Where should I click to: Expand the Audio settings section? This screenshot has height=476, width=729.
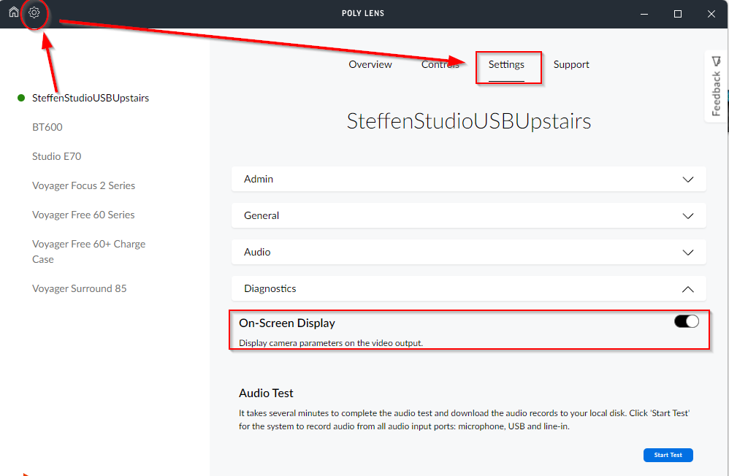point(468,252)
